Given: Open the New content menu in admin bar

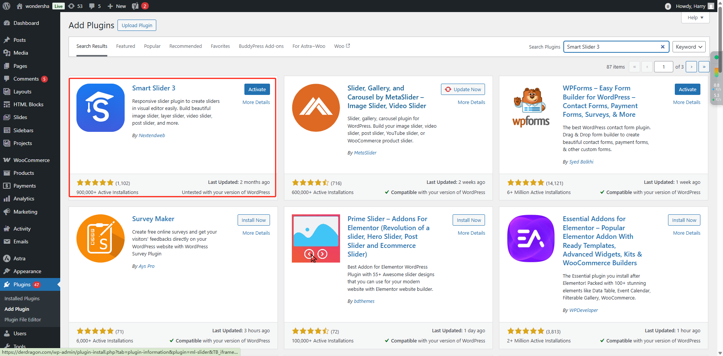Looking at the screenshot, I should click(117, 6).
